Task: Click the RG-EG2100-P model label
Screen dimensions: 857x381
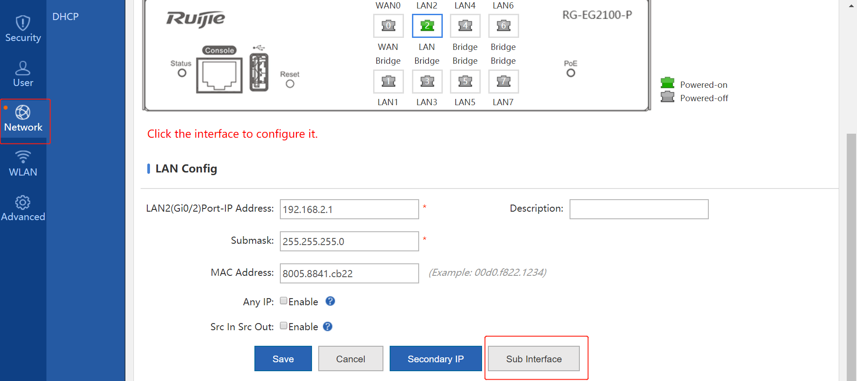Action: coord(597,15)
